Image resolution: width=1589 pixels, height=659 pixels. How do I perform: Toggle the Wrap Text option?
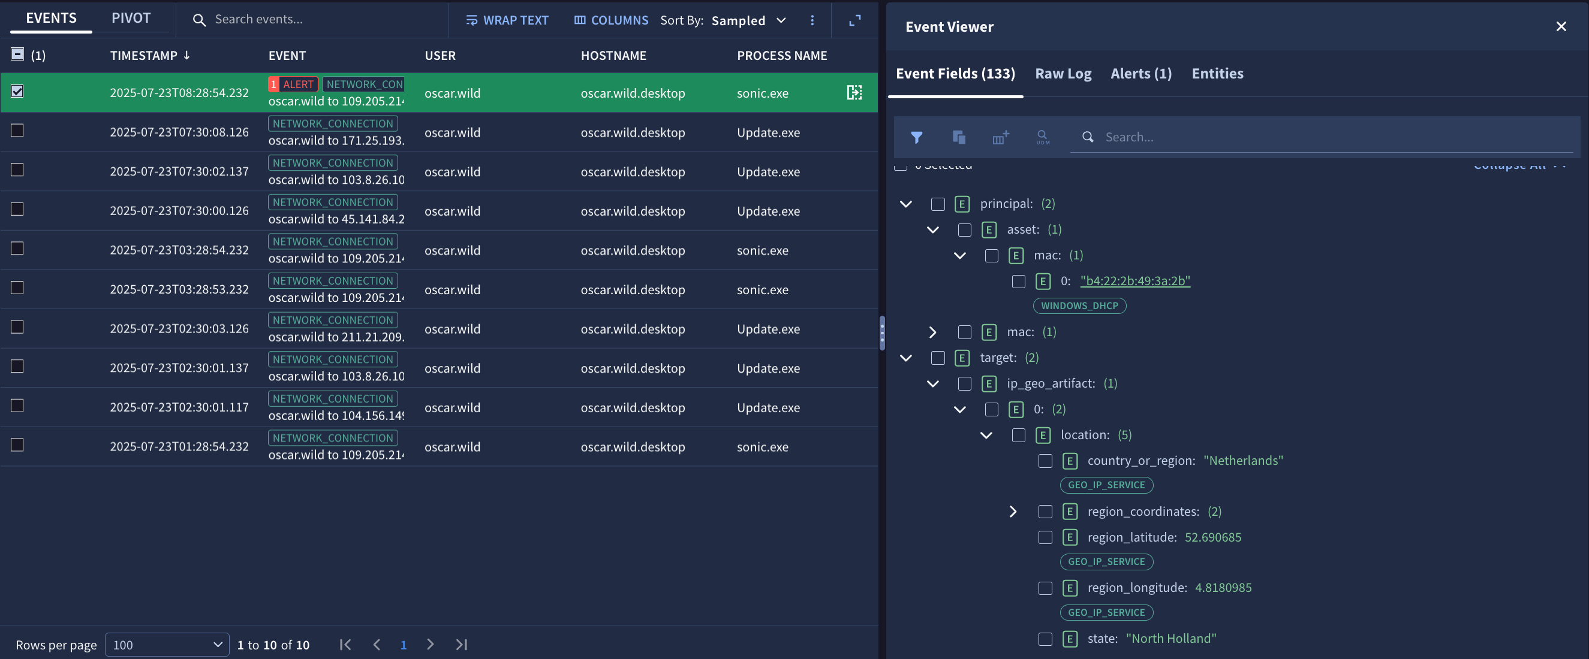tap(507, 20)
